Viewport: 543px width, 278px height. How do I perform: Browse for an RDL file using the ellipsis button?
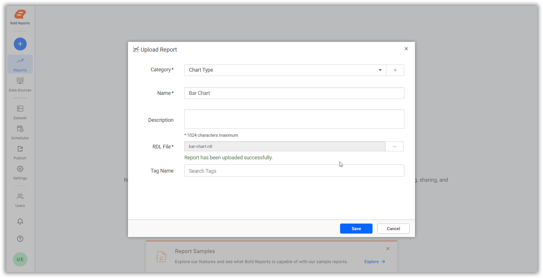coord(395,146)
